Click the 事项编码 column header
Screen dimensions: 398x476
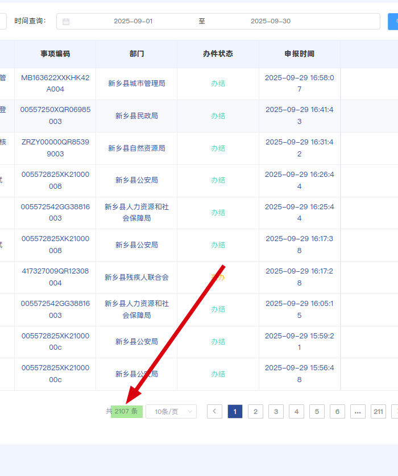55,54
